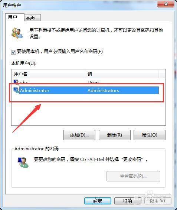Select the Administrator row in user list
This screenshot has width=177, height=210.
click(x=86, y=90)
